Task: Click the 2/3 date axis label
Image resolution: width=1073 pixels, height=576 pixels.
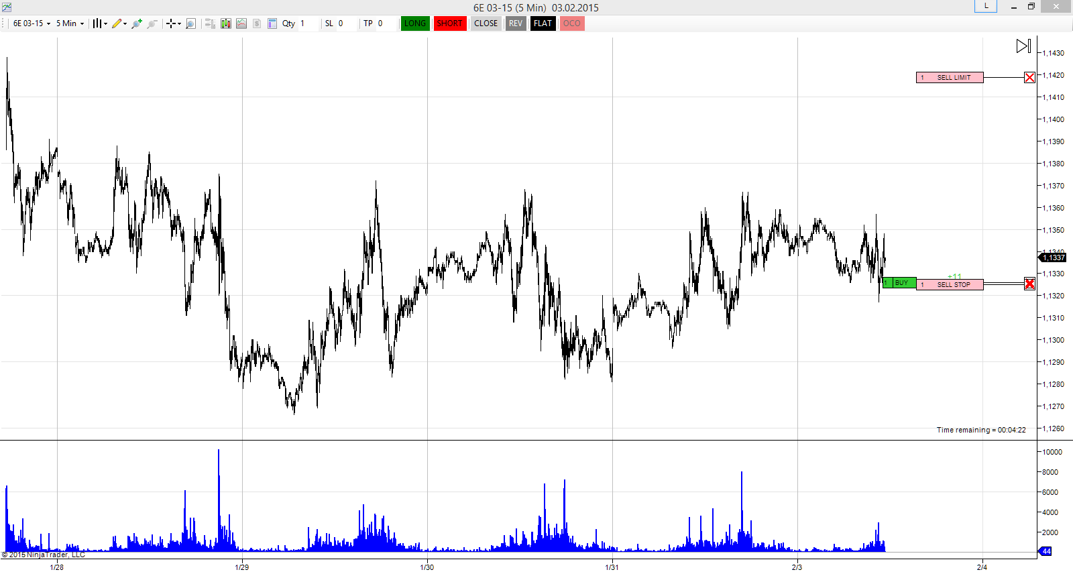Action: pos(797,567)
